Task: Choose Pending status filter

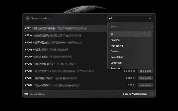Action: point(130,40)
